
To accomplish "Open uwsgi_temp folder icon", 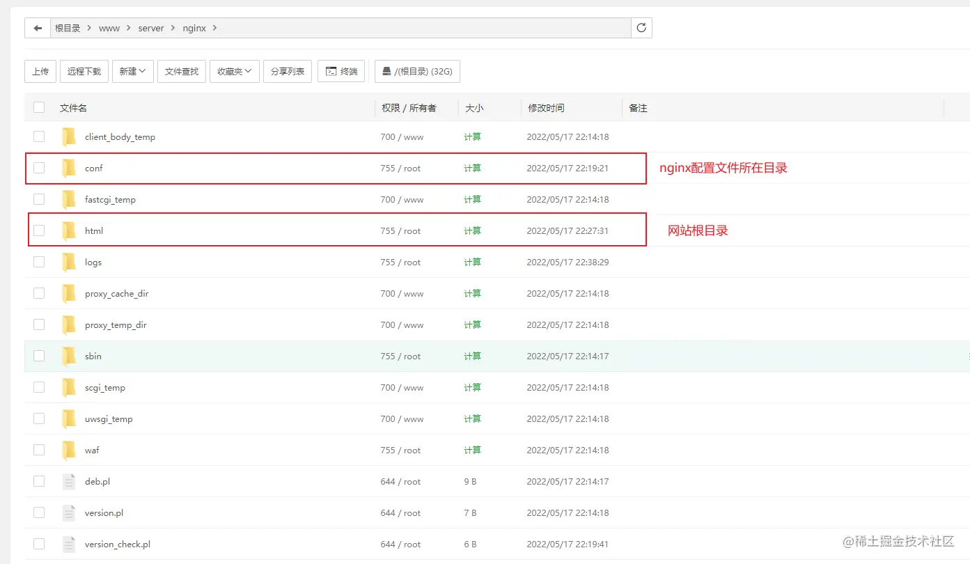I will [68, 418].
